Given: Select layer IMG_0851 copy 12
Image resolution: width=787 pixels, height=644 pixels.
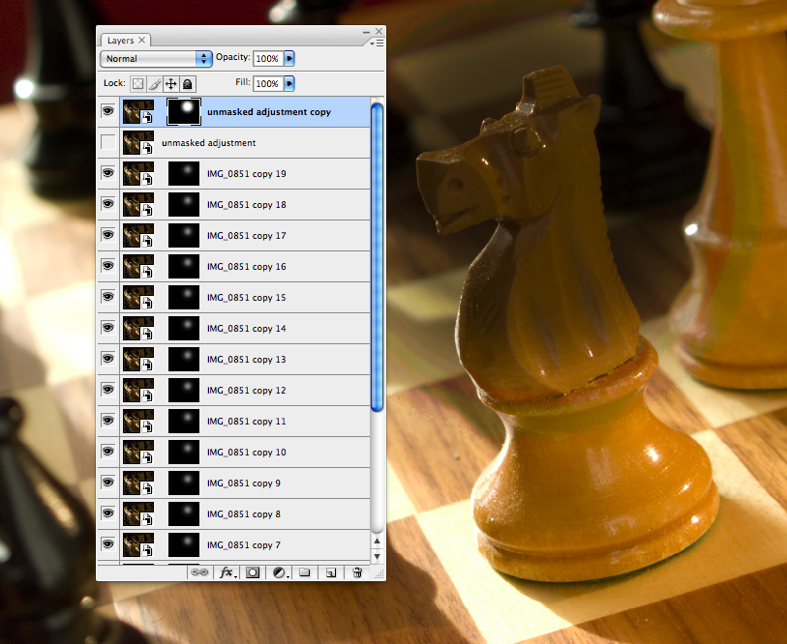Looking at the screenshot, I should pyautogui.click(x=247, y=391).
